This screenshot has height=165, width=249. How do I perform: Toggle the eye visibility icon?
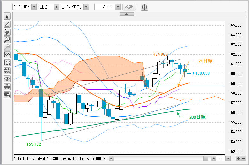click(x=7, y=79)
